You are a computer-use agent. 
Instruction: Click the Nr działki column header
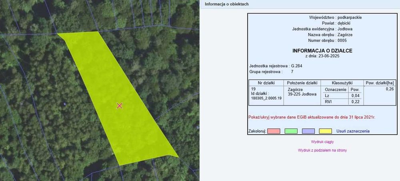tap(266, 83)
